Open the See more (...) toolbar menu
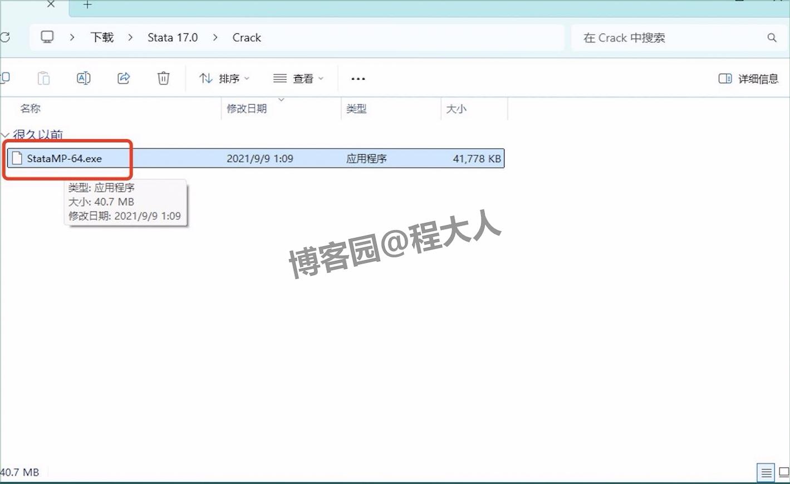Screen dimensions: 790x484 click(358, 79)
